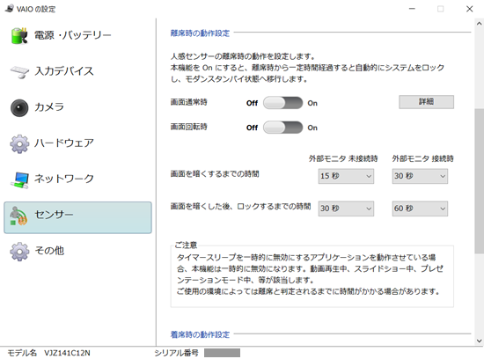Click the keyboard and mouse input device icon
The height and width of the screenshot is (359, 484).
point(19,71)
